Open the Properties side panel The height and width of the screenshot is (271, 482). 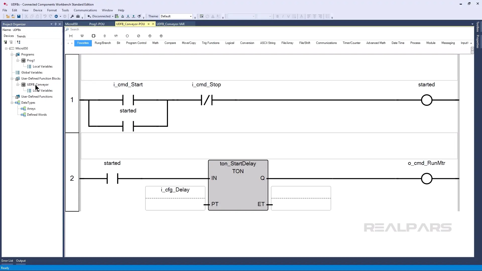pyautogui.click(x=478, y=41)
